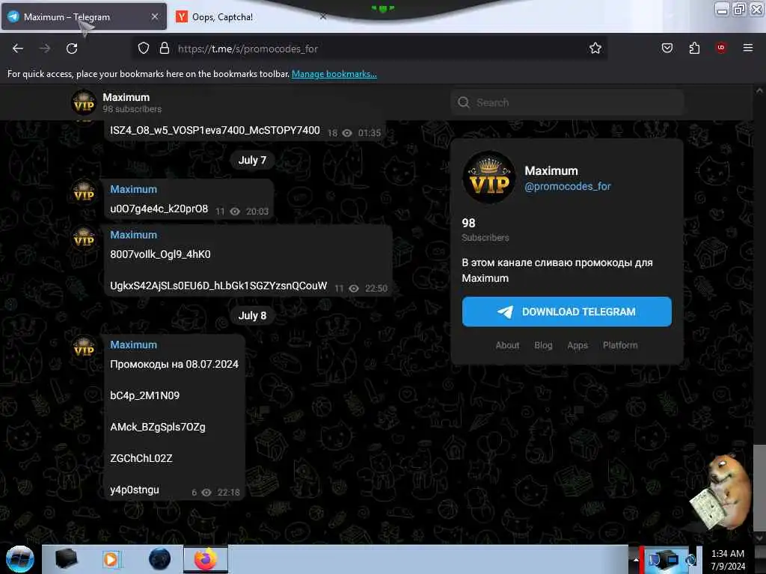Click Maximum author name on Промокоды post
Image resolution: width=766 pixels, height=574 pixels.
(133, 345)
